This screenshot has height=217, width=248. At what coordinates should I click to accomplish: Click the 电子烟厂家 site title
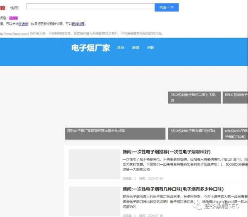91,48
